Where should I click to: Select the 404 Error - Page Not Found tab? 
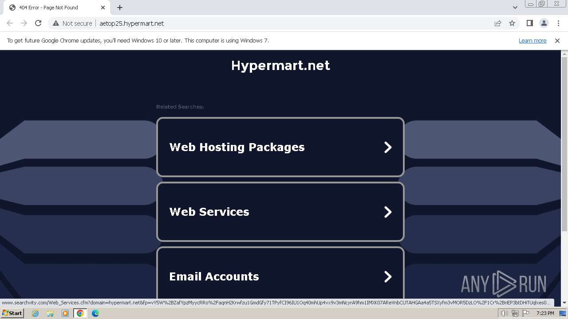point(57,8)
